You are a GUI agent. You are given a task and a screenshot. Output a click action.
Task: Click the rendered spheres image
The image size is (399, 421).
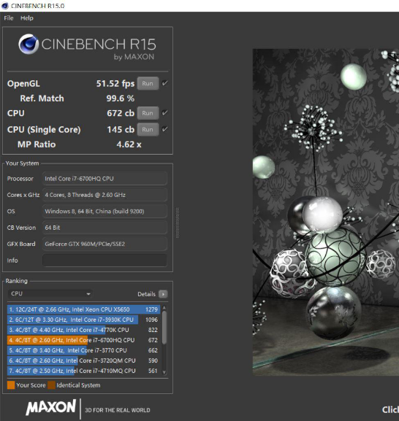click(326, 212)
